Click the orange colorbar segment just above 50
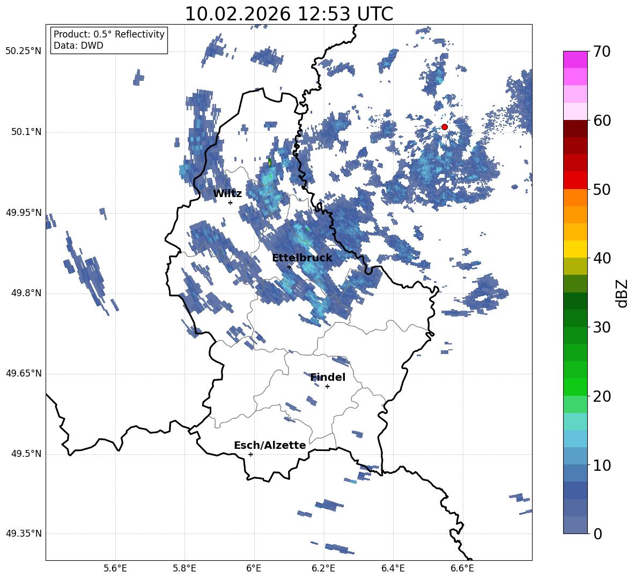The width and height of the screenshot is (635, 579). [x=575, y=198]
